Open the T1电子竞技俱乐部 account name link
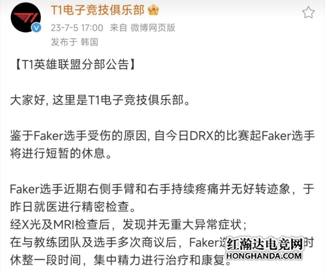Screen dimensions: 325x276 pyautogui.click(x=97, y=10)
